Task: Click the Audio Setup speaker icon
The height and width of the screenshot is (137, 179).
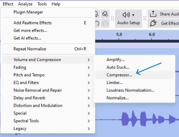Action: tap(126, 15)
